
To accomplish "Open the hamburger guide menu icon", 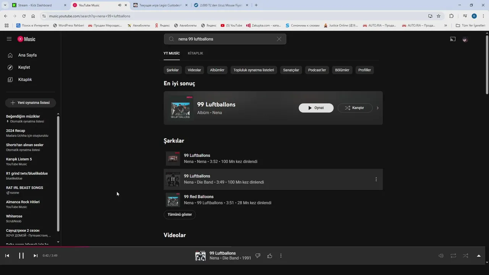I will pyautogui.click(x=9, y=39).
